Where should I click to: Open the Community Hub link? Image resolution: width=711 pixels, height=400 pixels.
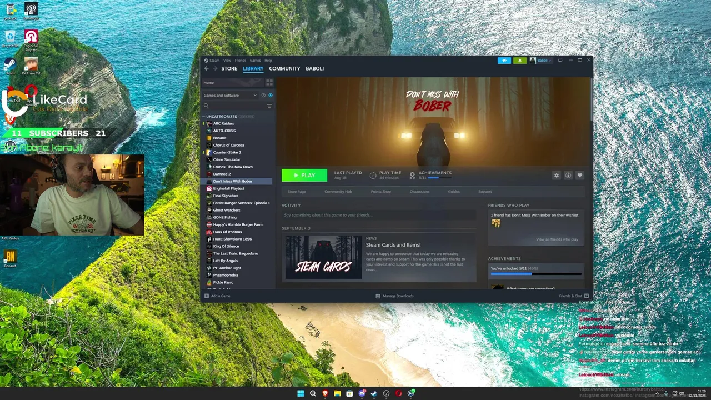tap(338, 192)
